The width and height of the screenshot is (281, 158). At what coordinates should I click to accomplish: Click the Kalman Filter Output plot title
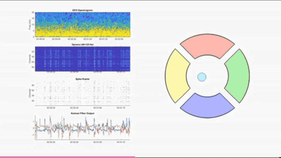pos(83,113)
